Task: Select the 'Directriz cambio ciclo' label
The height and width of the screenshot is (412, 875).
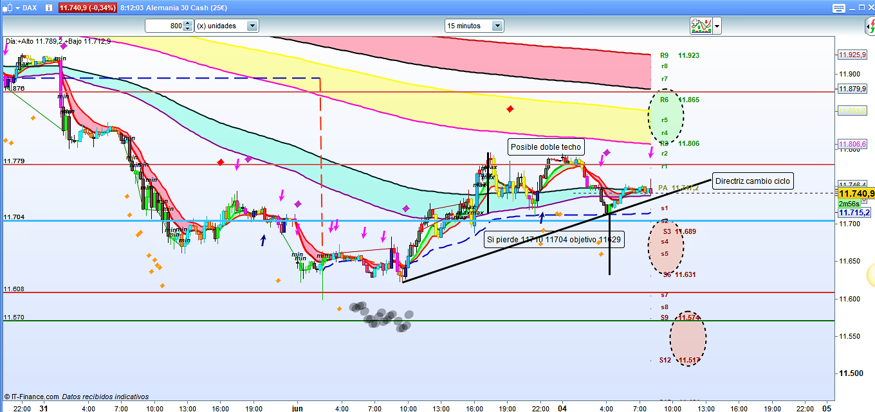Action: (x=752, y=181)
